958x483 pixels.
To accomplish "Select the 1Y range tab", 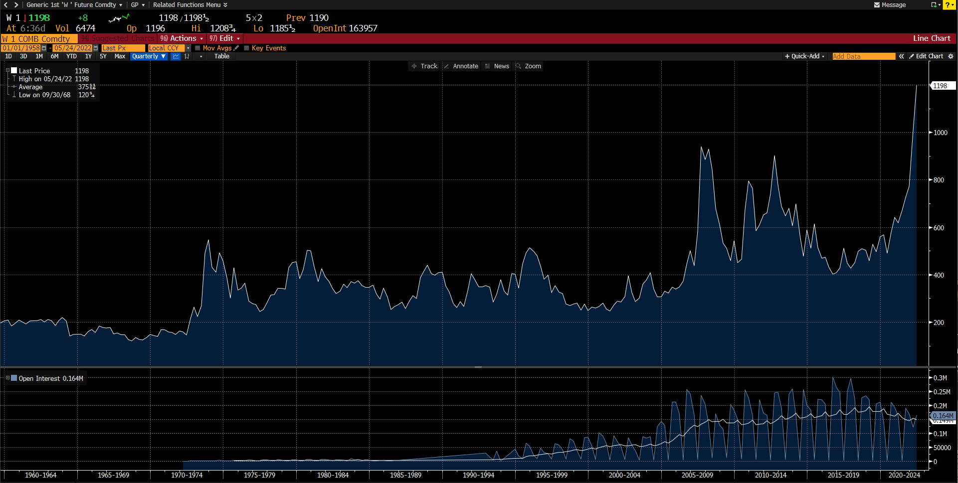I will tap(88, 56).
